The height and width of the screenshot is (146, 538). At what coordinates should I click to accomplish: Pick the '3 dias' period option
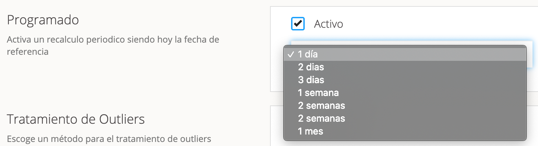311,80
